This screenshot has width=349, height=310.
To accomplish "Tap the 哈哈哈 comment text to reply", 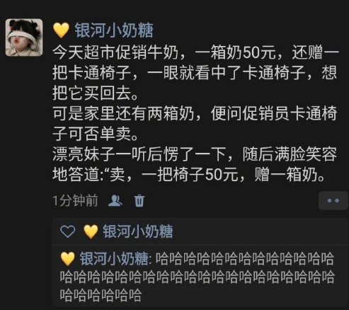I will (197, 277).
